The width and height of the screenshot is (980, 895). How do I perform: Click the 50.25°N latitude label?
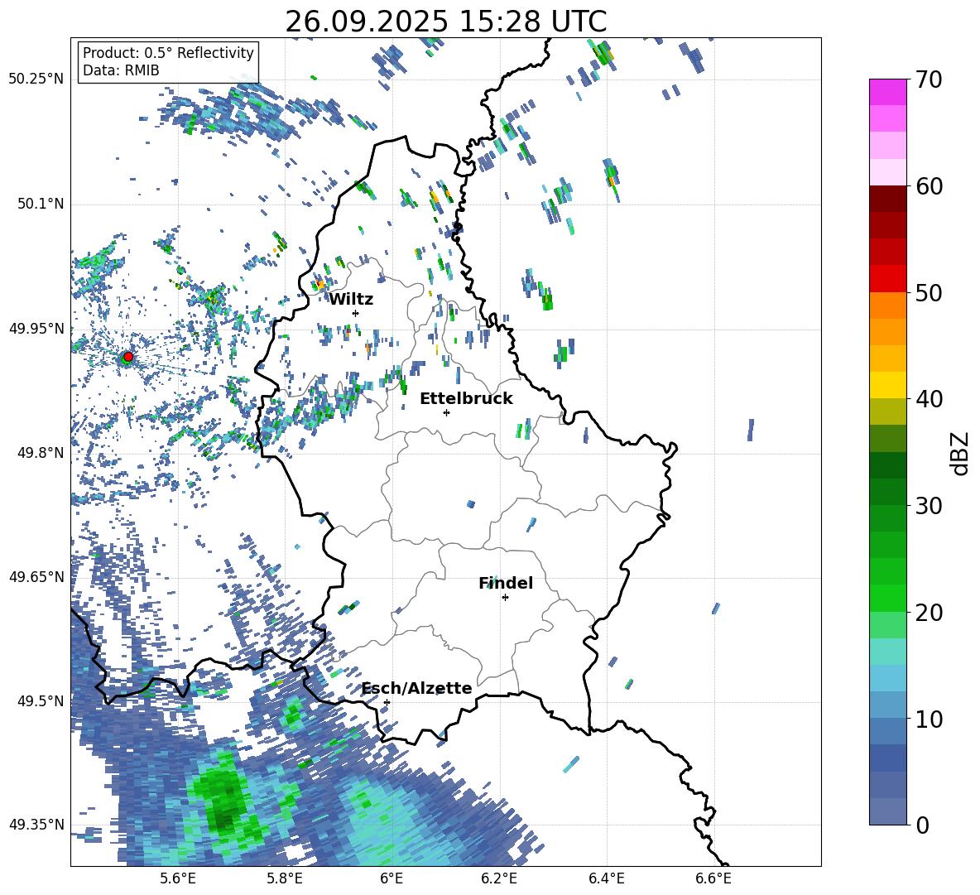tap(36, 79)
